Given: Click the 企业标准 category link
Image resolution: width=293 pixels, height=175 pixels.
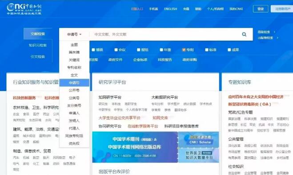Looking at the screenshot, I should click(x=140, y=60).
